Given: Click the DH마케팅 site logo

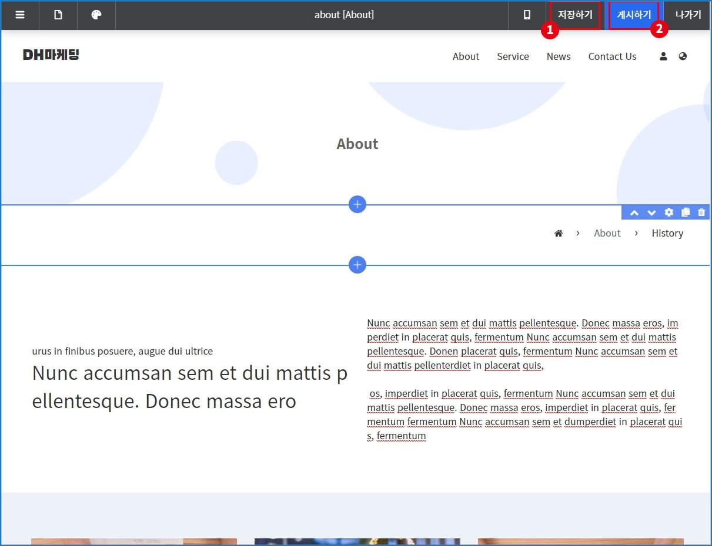Looking at the screenshot, I should [x=51, y=55].
